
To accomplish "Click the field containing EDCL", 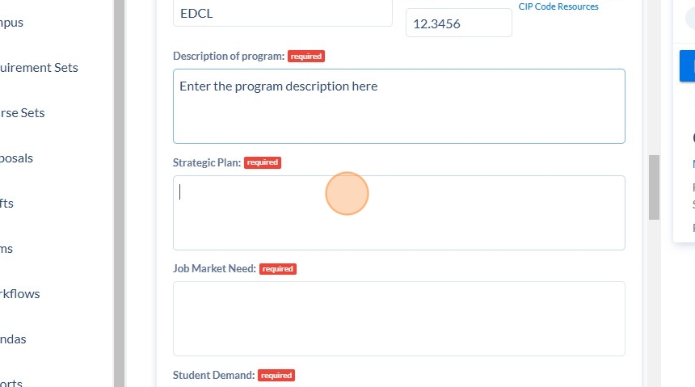I will tap(283, 13).
